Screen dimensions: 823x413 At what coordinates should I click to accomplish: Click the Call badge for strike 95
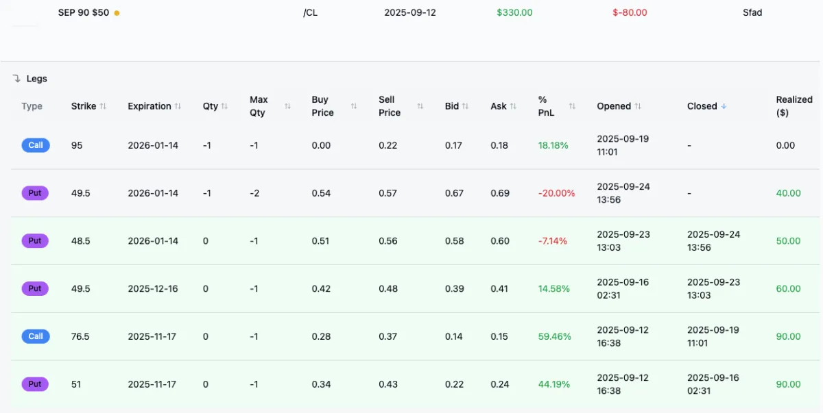coord(36,145)
